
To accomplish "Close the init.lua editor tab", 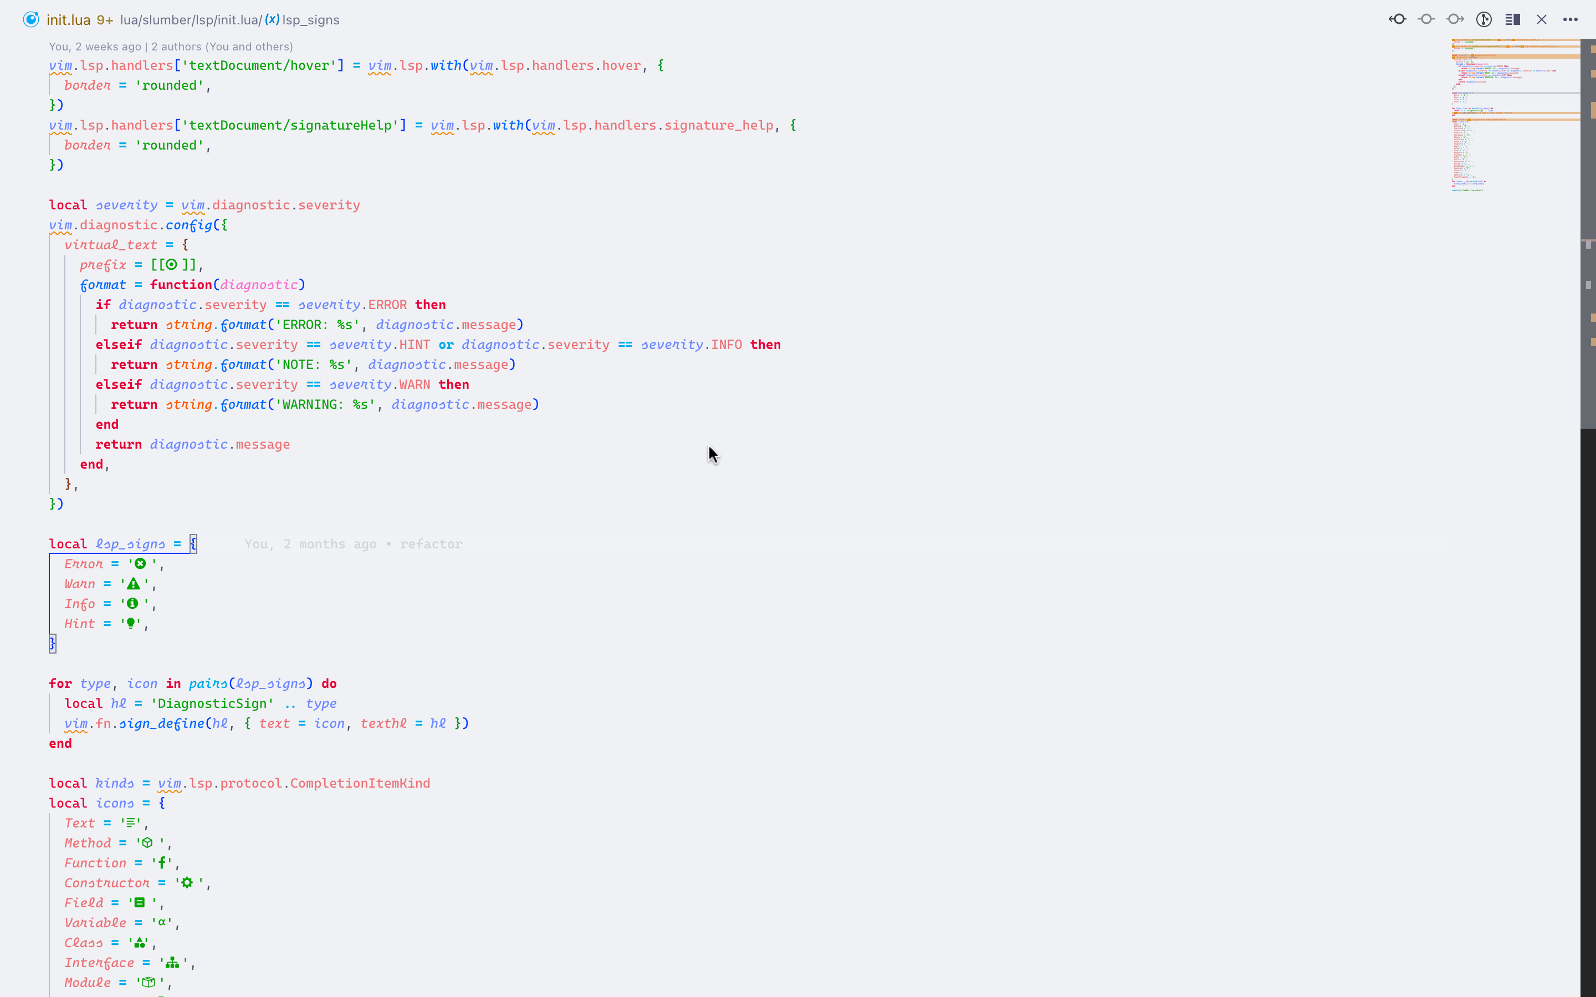I will click(x=1541, y=19).
